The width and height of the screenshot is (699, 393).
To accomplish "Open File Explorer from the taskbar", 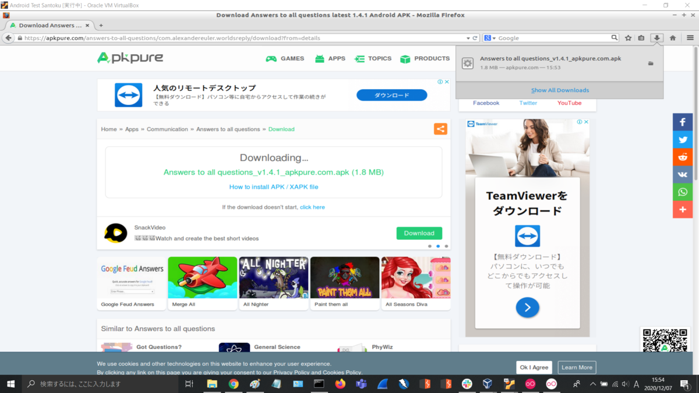I will [x=212, y=384].
